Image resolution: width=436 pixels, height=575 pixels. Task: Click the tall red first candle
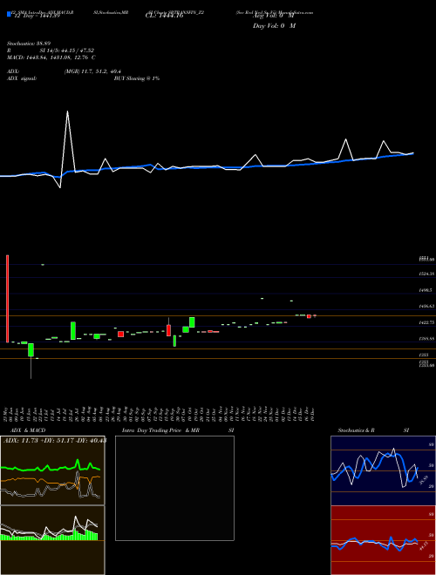[7, 299]
